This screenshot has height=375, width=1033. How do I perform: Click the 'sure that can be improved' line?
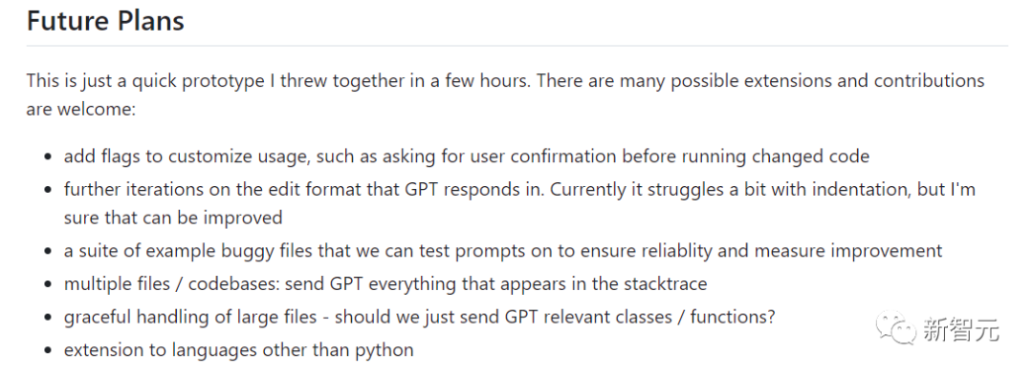(x=173, y=218)
